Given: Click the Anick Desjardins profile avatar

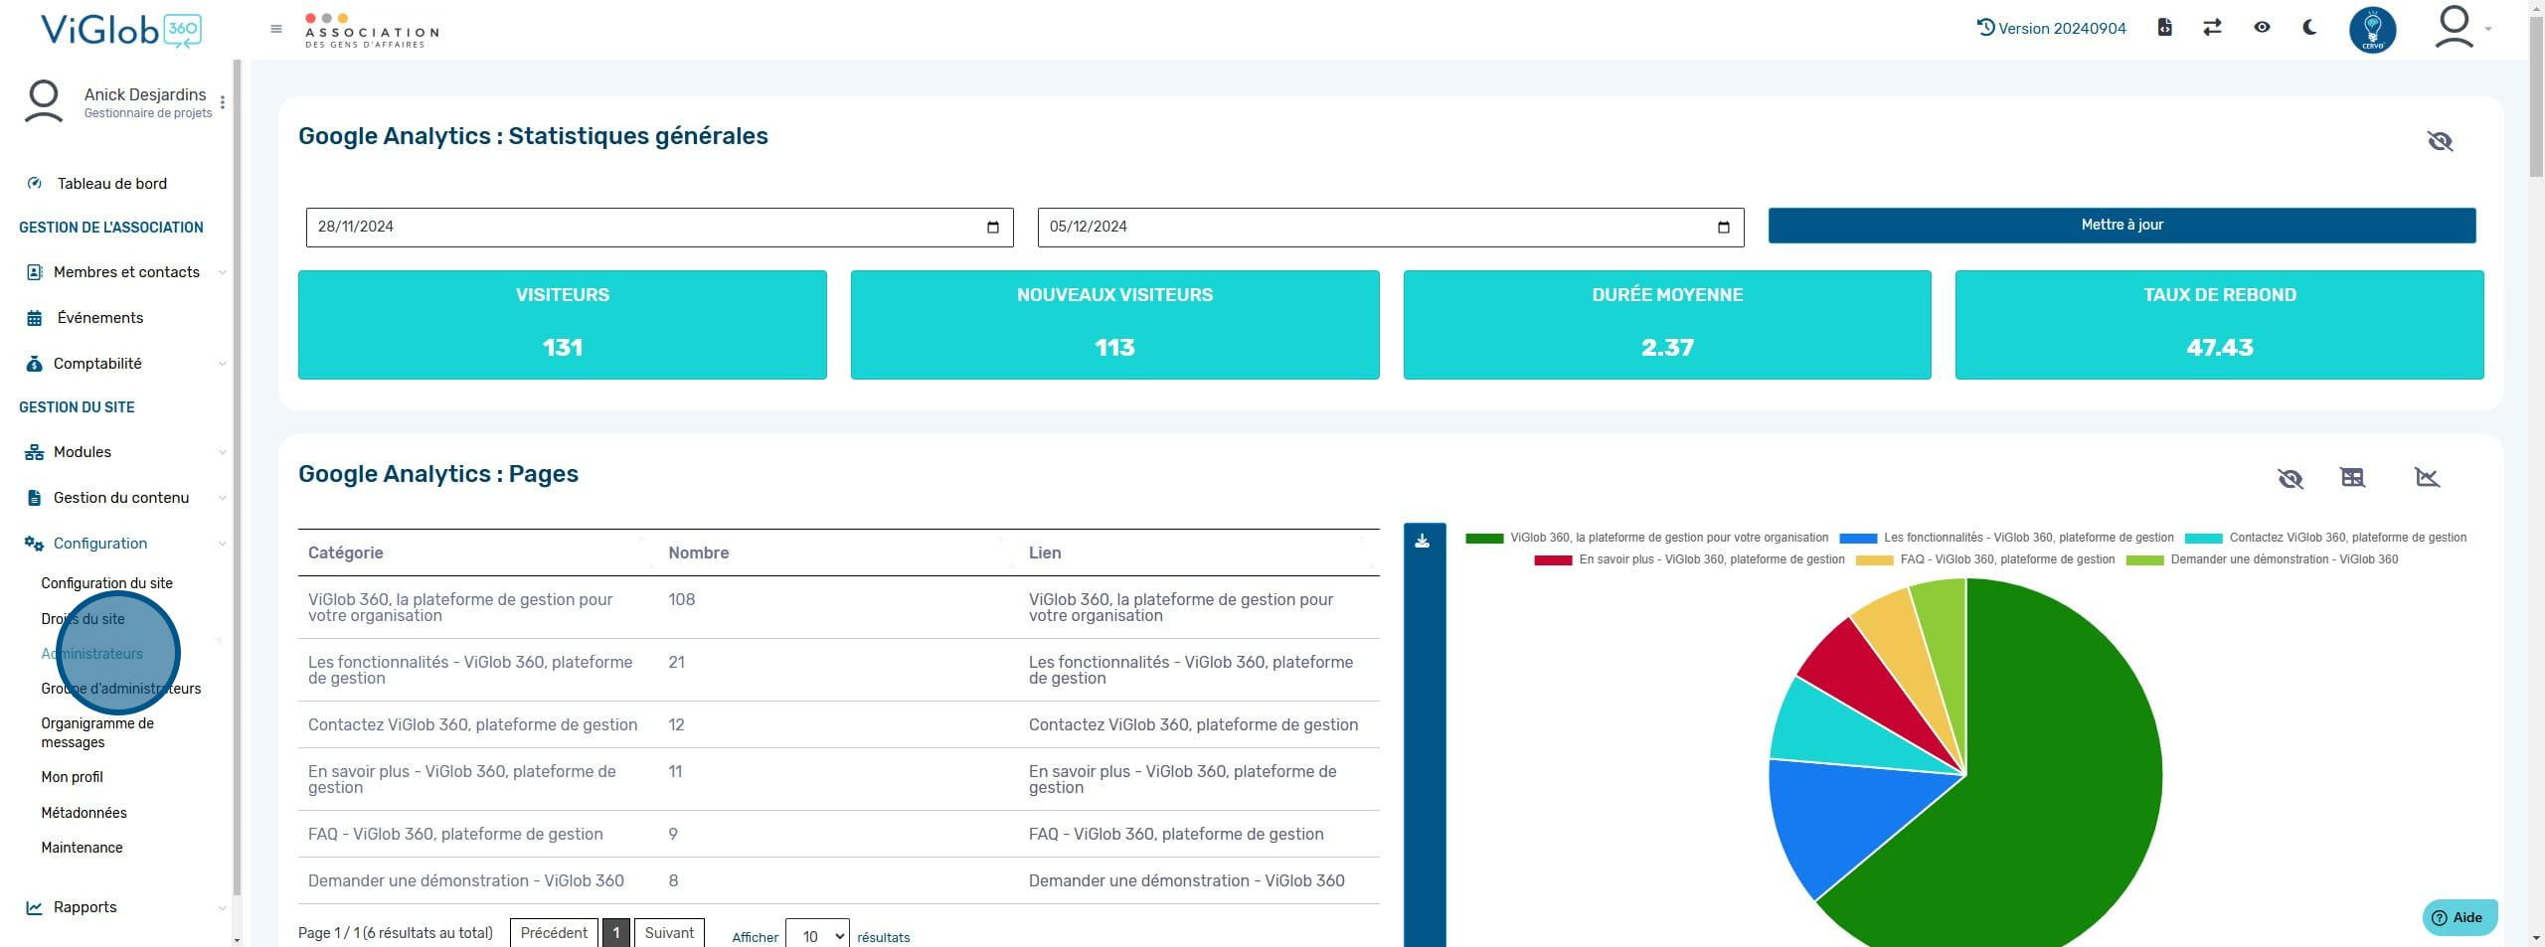Looking at the screenshot, I should [x=44, y=102].
